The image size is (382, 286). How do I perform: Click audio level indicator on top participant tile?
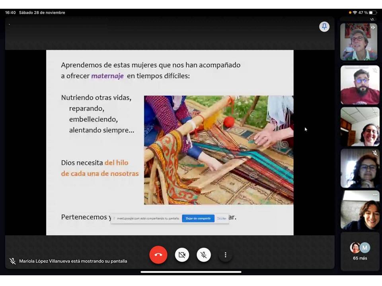click(x=373, y=27)
